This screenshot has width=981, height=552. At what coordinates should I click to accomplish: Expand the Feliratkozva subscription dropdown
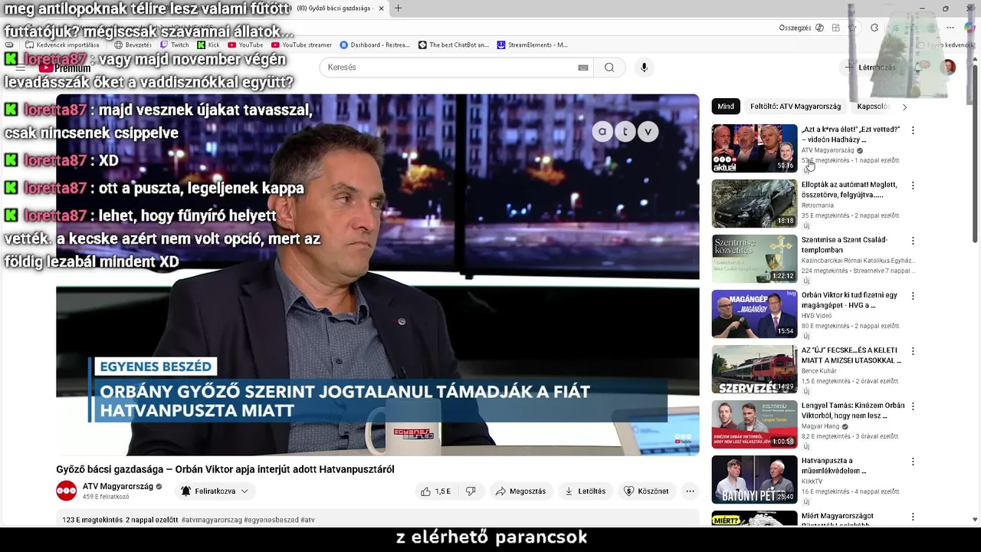215,491
